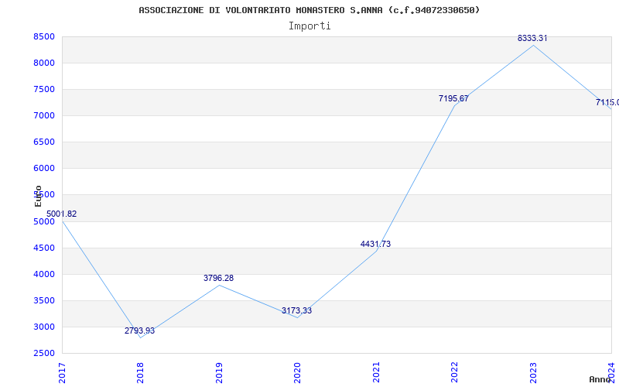Select the 4431.73 data label
Viewport: 619px width, 387px height.
coord(375,244)
